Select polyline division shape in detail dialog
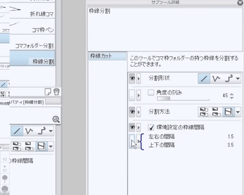This screenshot has height=195, width=244. pyautogui.click(x=216, y=79)
